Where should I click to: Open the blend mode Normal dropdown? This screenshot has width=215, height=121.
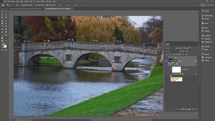tap(172, 51)
